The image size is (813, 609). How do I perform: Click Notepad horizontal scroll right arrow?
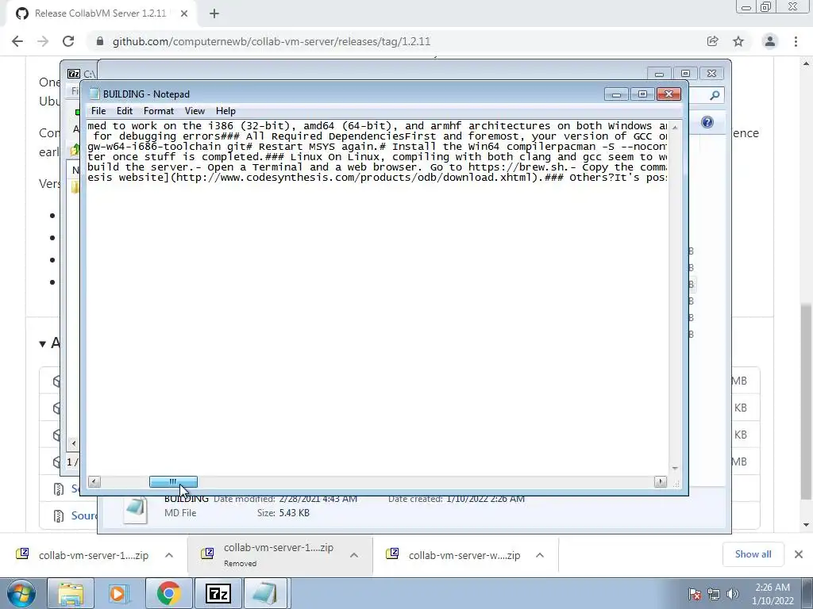click(661, 481)
